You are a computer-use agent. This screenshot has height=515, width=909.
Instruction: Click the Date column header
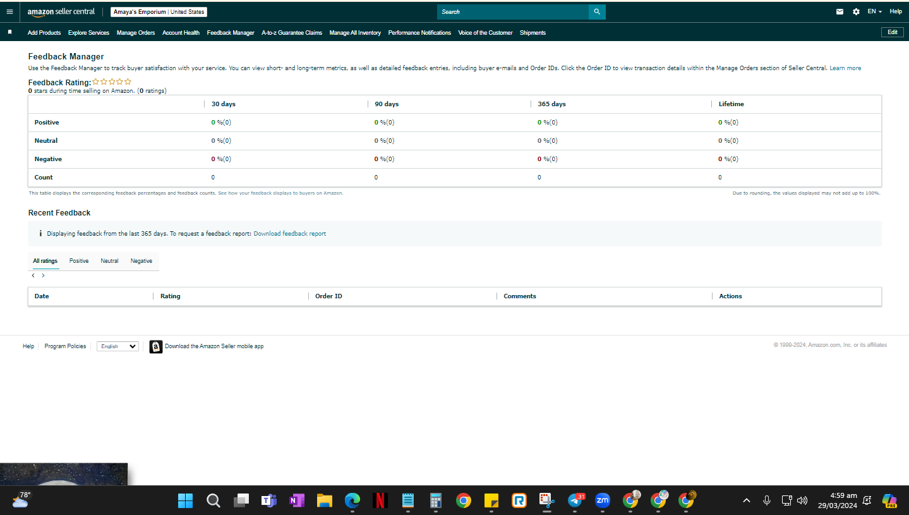(x=42, y=296)
